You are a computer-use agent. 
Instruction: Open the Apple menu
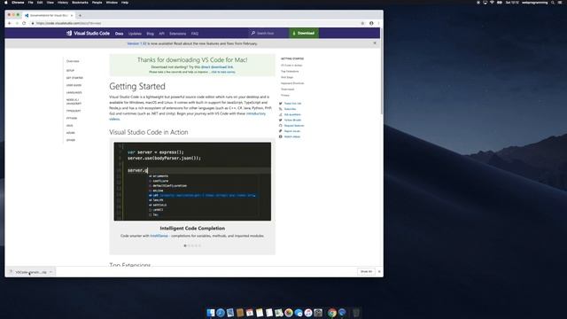pos(6,3)
